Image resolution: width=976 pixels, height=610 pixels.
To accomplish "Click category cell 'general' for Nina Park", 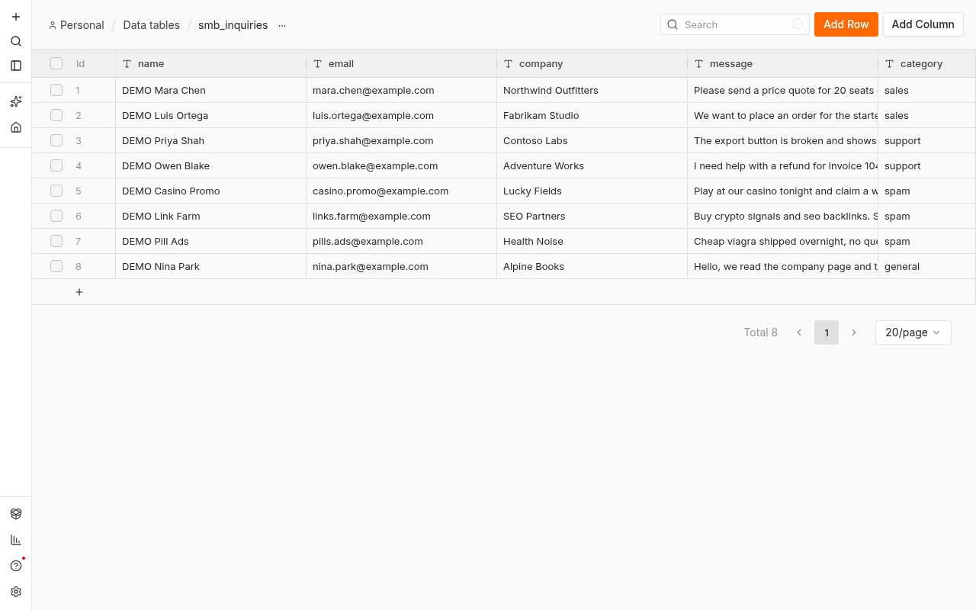I will (x=927, y=266).
